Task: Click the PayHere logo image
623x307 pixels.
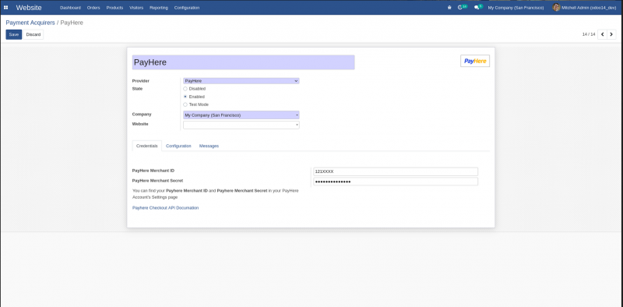Action: (x=475, y=61)
